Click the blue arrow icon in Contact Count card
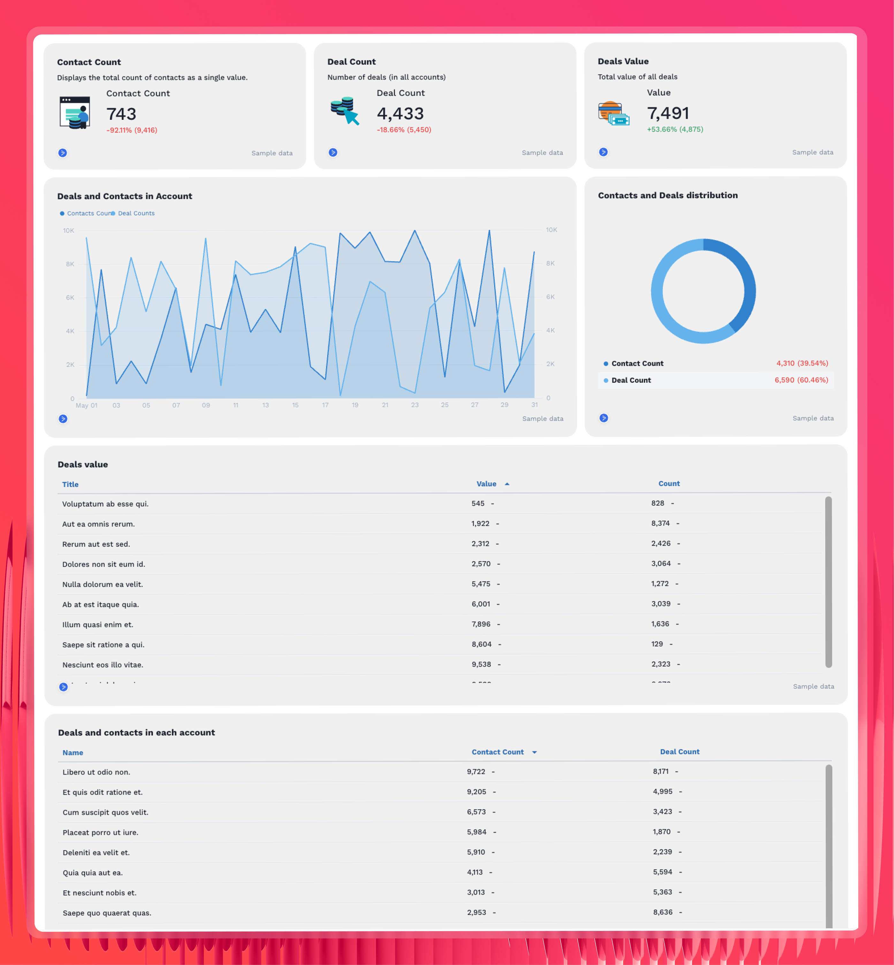This screenshot has width=894, height=965. pyautogui.click(x=62, y=153)
